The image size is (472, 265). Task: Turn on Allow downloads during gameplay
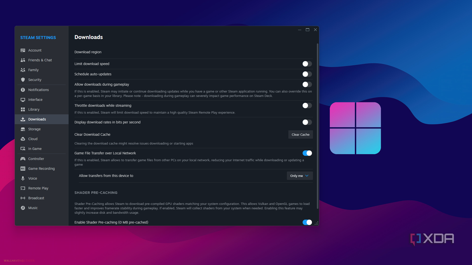point(307,84)
